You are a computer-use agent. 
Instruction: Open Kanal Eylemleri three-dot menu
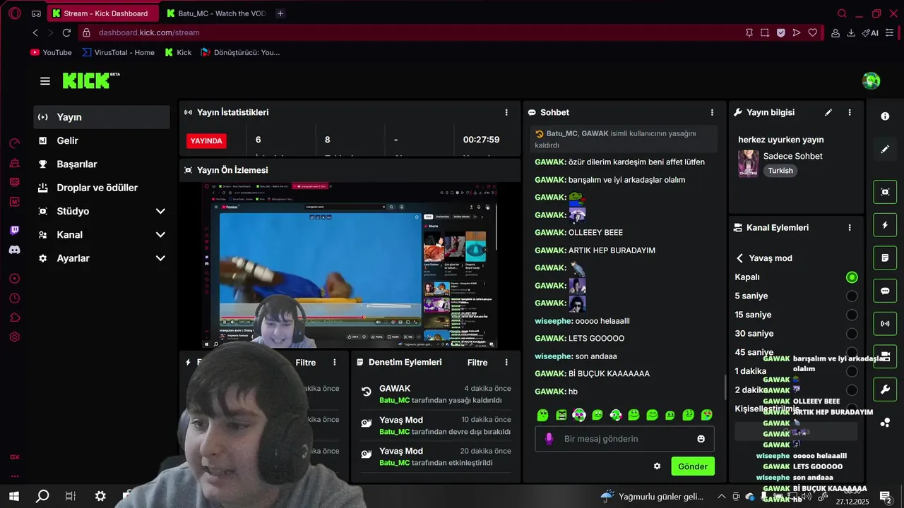click(x=850, y=228)
